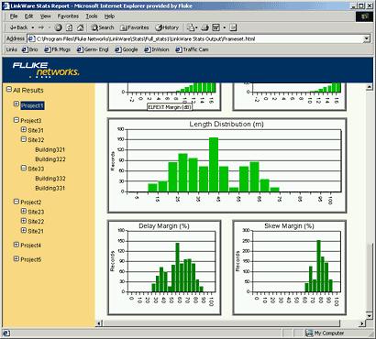Click the Fluke Networks logo
376x339 pixels.
pos(46,70)
